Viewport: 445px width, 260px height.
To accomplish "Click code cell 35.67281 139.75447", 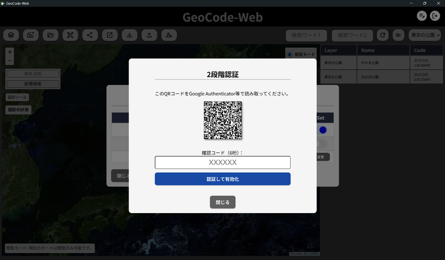I will click(x=426, y=77).
